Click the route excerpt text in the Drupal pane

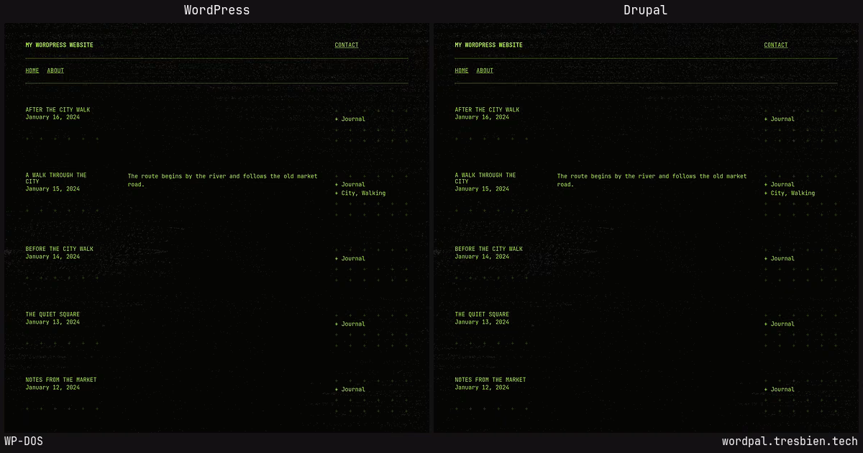pyautogui.click(x=652, y=180)
